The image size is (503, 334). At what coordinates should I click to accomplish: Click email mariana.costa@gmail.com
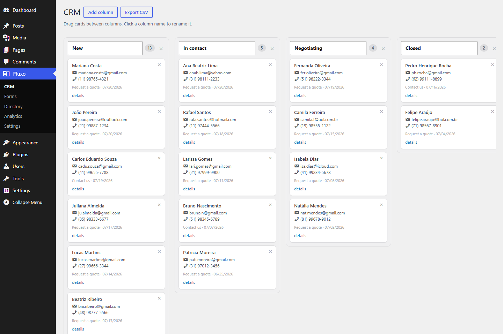coord(102,73)
